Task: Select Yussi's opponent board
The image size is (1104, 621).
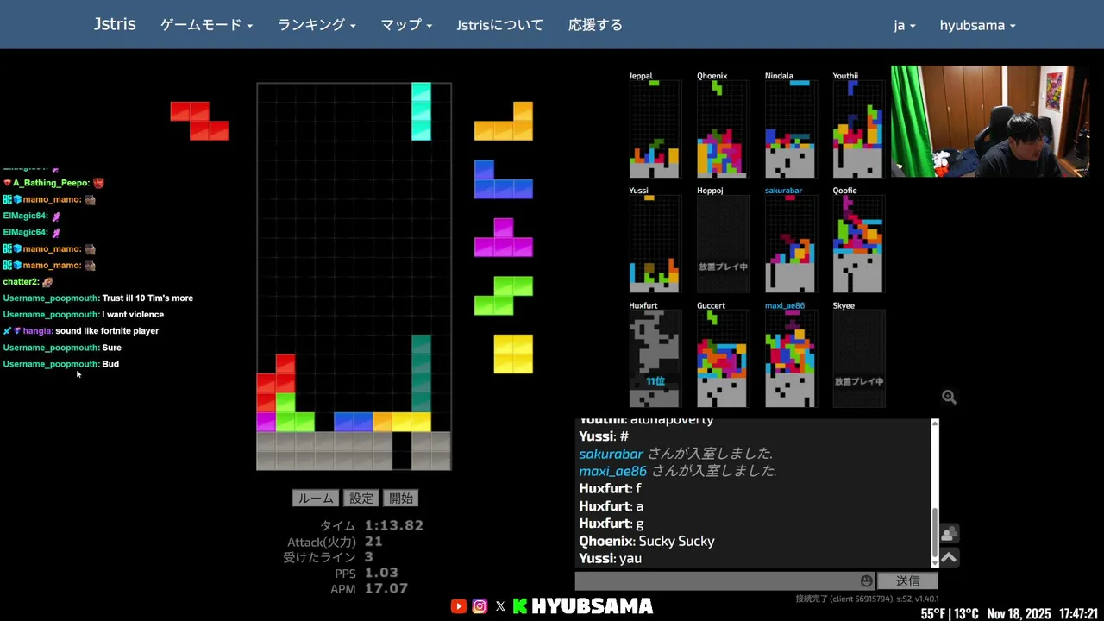Action: point(655,243)
